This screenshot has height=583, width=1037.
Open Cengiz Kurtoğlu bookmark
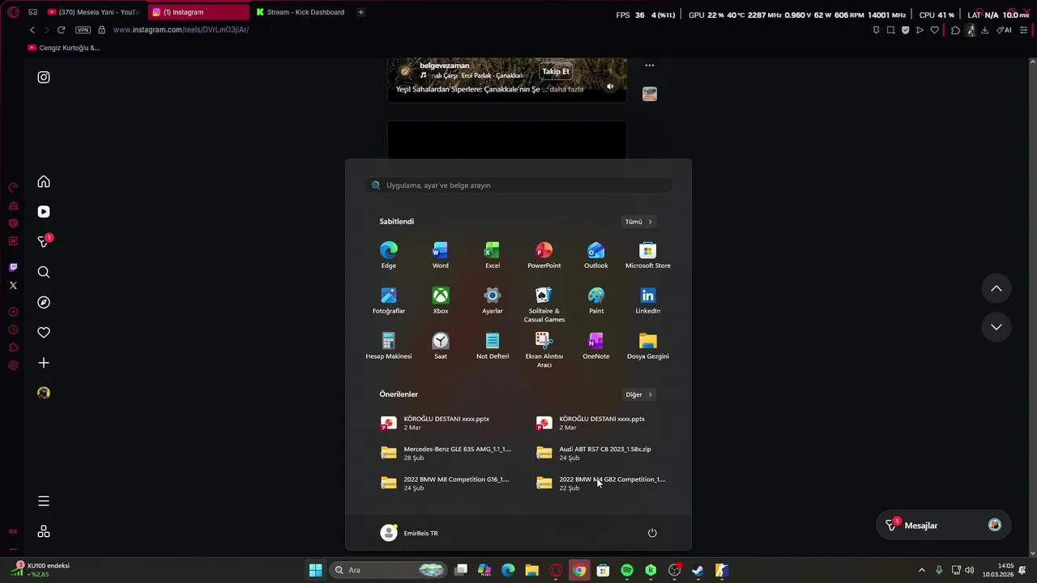[x=64, y=48]
